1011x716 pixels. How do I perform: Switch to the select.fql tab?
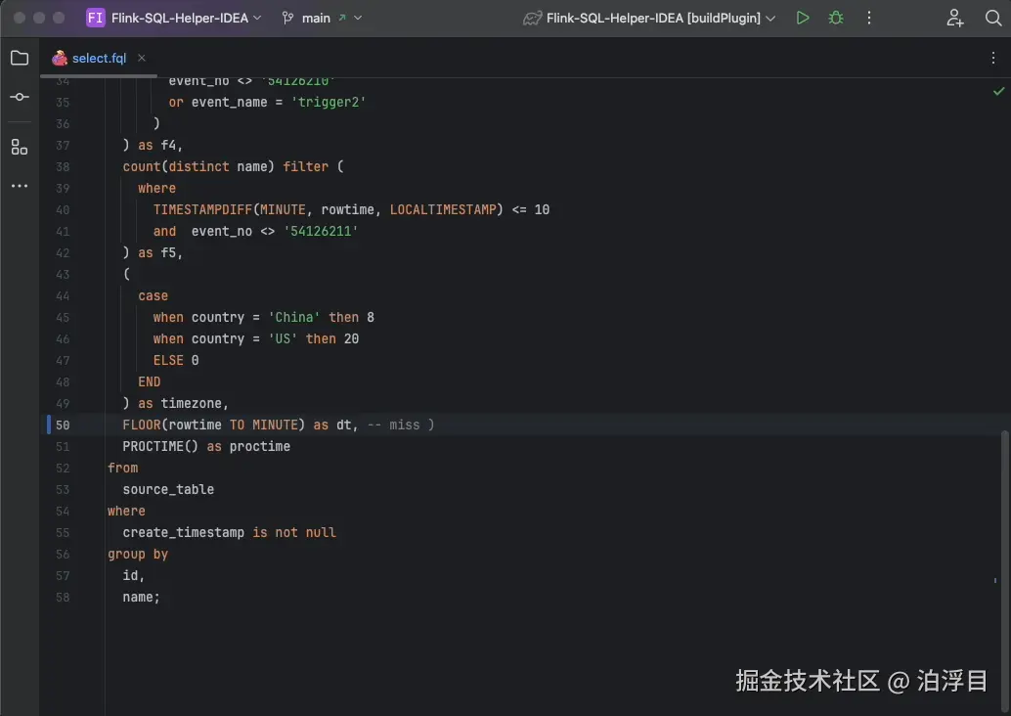[x=100, y=58]
